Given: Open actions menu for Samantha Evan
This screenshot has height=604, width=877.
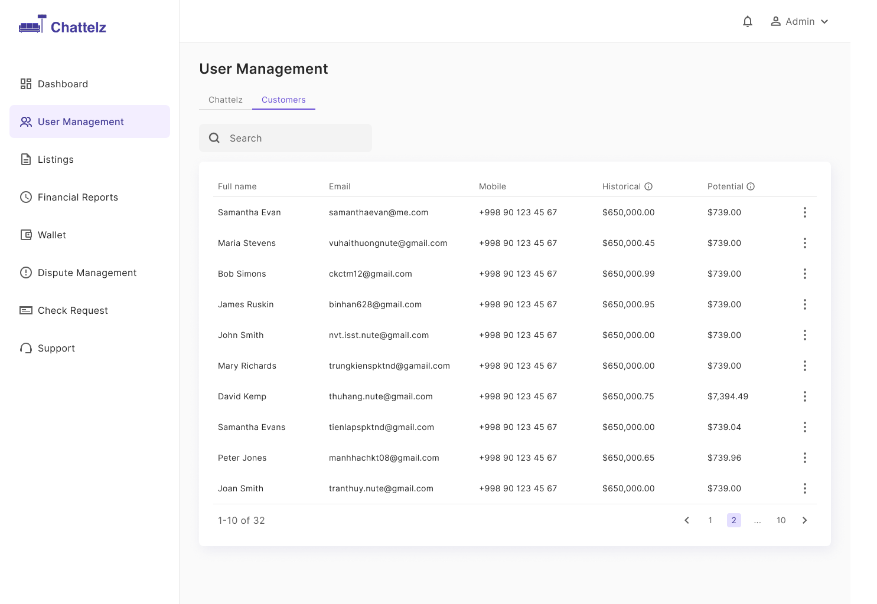Looking at the screenshot, I should click(x=804, y=212).
